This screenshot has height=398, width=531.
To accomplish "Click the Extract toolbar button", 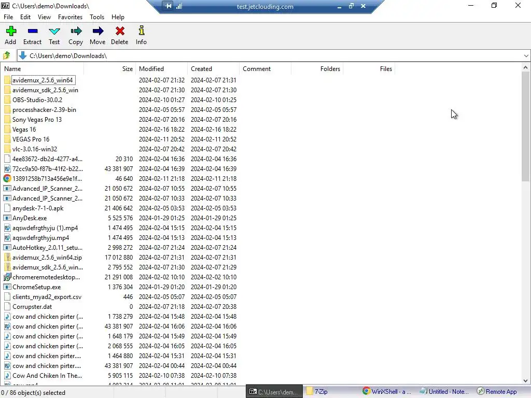I will point(33,35).
